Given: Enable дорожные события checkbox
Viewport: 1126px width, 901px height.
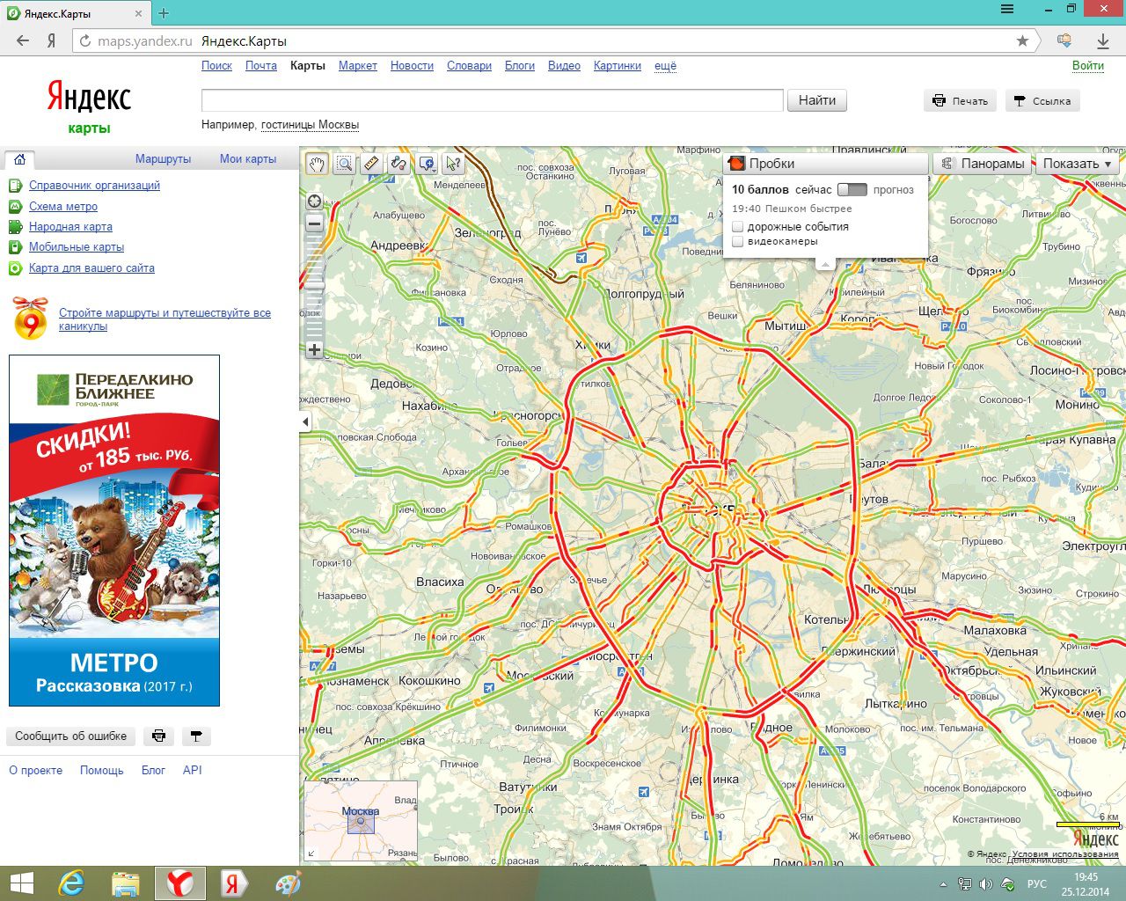Looking at the screenshot, I should [x=738, y=227].
